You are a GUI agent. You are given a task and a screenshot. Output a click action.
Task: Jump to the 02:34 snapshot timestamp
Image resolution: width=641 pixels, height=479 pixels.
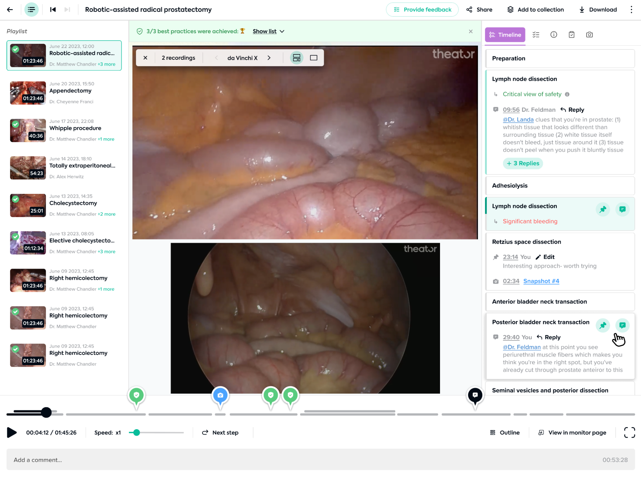pos(511,281)
